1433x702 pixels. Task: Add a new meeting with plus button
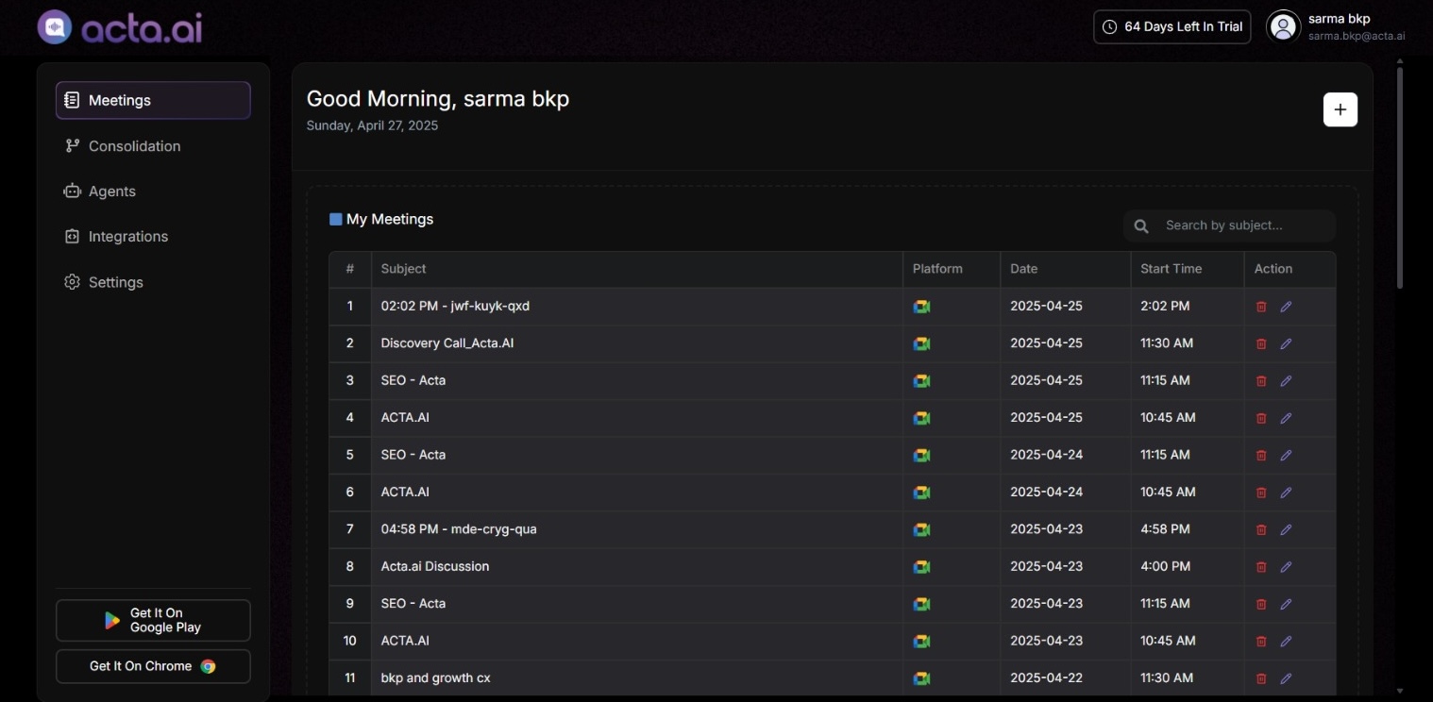pos(1340,109)
